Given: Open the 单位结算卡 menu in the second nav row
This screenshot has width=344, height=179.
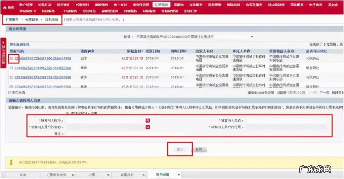Looking at the screenshot, I should [x=28, y=11].
